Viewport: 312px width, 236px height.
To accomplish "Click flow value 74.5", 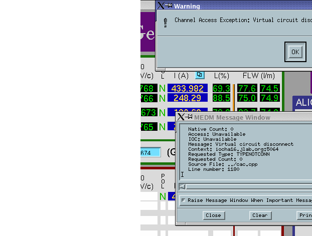I will (x=270, y=88).
